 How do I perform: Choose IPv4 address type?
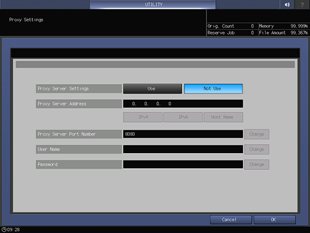(143, 117)
